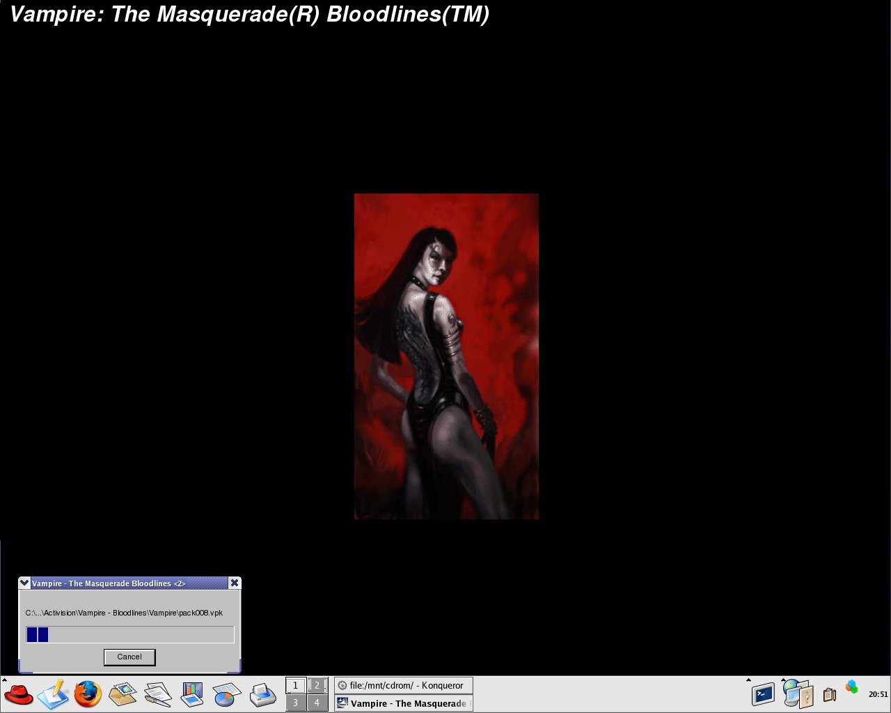Image resolution: width=891 pixels, height=713 pixels.
Task: Switch to Konqueror file:/mnt/cdrom/ taskbar entry
Action: click(404, 685)
